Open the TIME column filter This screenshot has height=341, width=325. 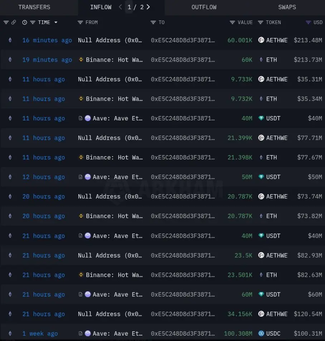pos(33,22)
